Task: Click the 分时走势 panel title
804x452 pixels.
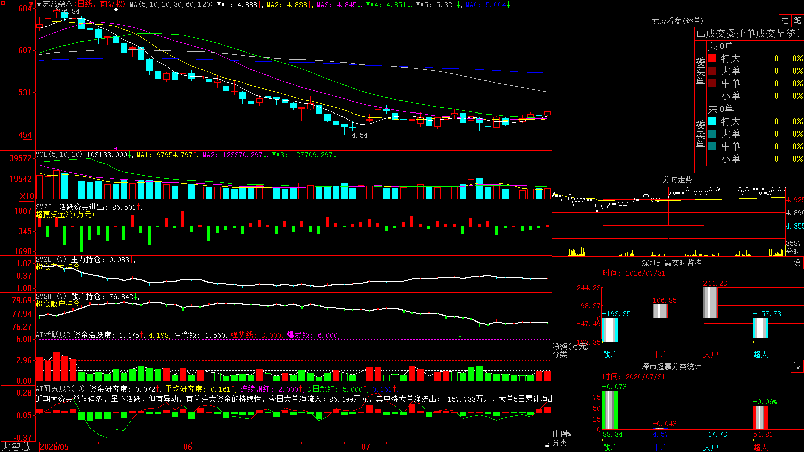Action: point(677,179)
